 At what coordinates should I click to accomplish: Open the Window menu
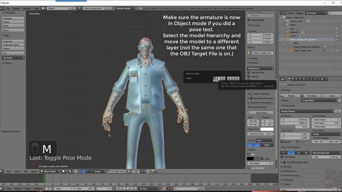[27, 9]
